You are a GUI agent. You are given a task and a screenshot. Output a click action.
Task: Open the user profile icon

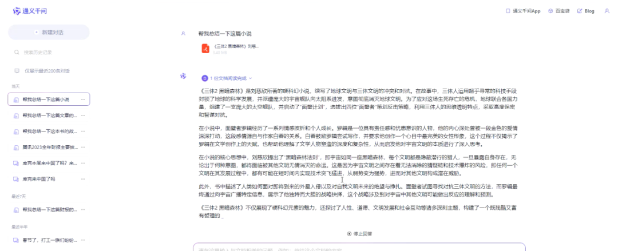[607, 11]
